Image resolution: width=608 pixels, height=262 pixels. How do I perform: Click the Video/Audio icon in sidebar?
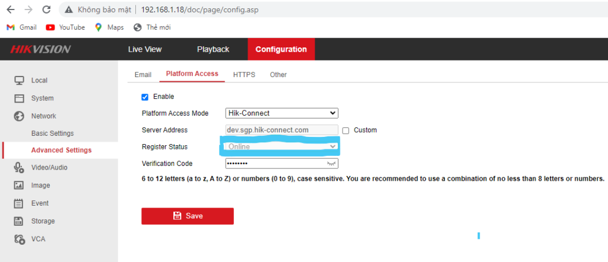(19, 168)
